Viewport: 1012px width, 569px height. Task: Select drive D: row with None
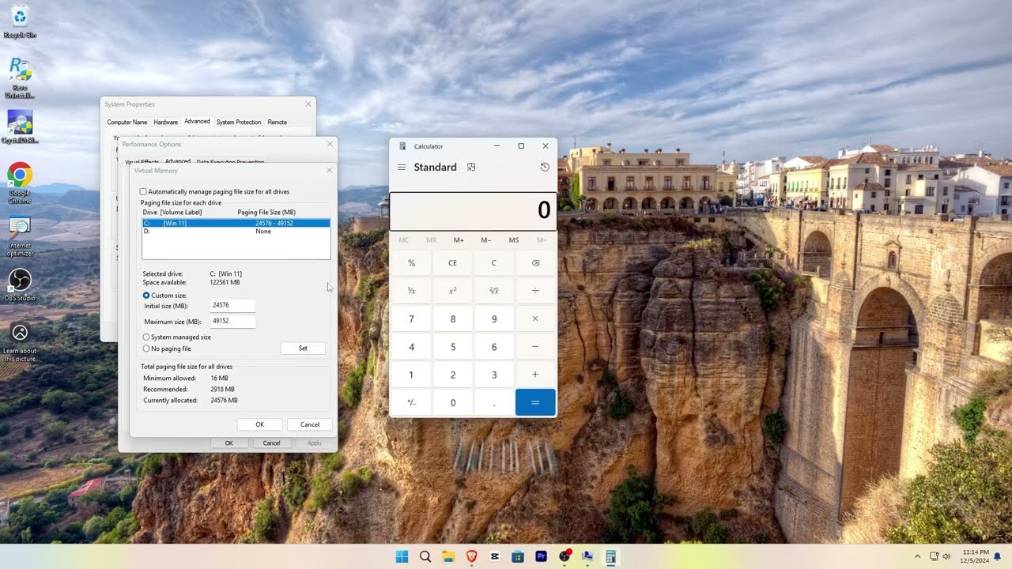236,232
